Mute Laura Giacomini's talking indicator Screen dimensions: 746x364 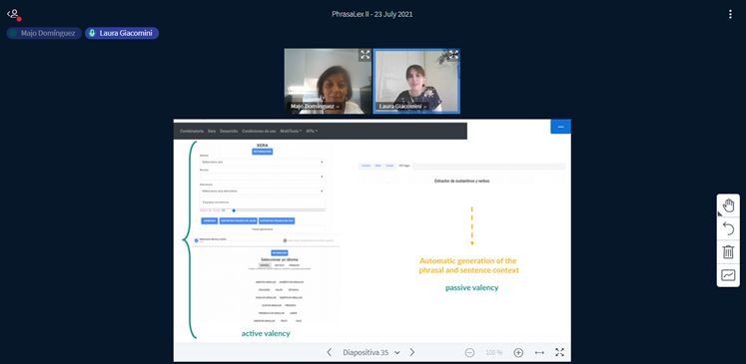pyautogui.click(x=122, y=33)
